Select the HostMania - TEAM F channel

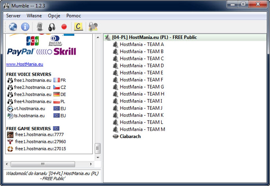[141, 80]
